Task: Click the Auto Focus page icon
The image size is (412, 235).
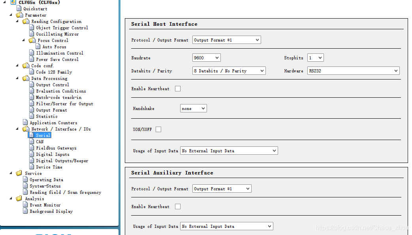Action: [38, 46]
